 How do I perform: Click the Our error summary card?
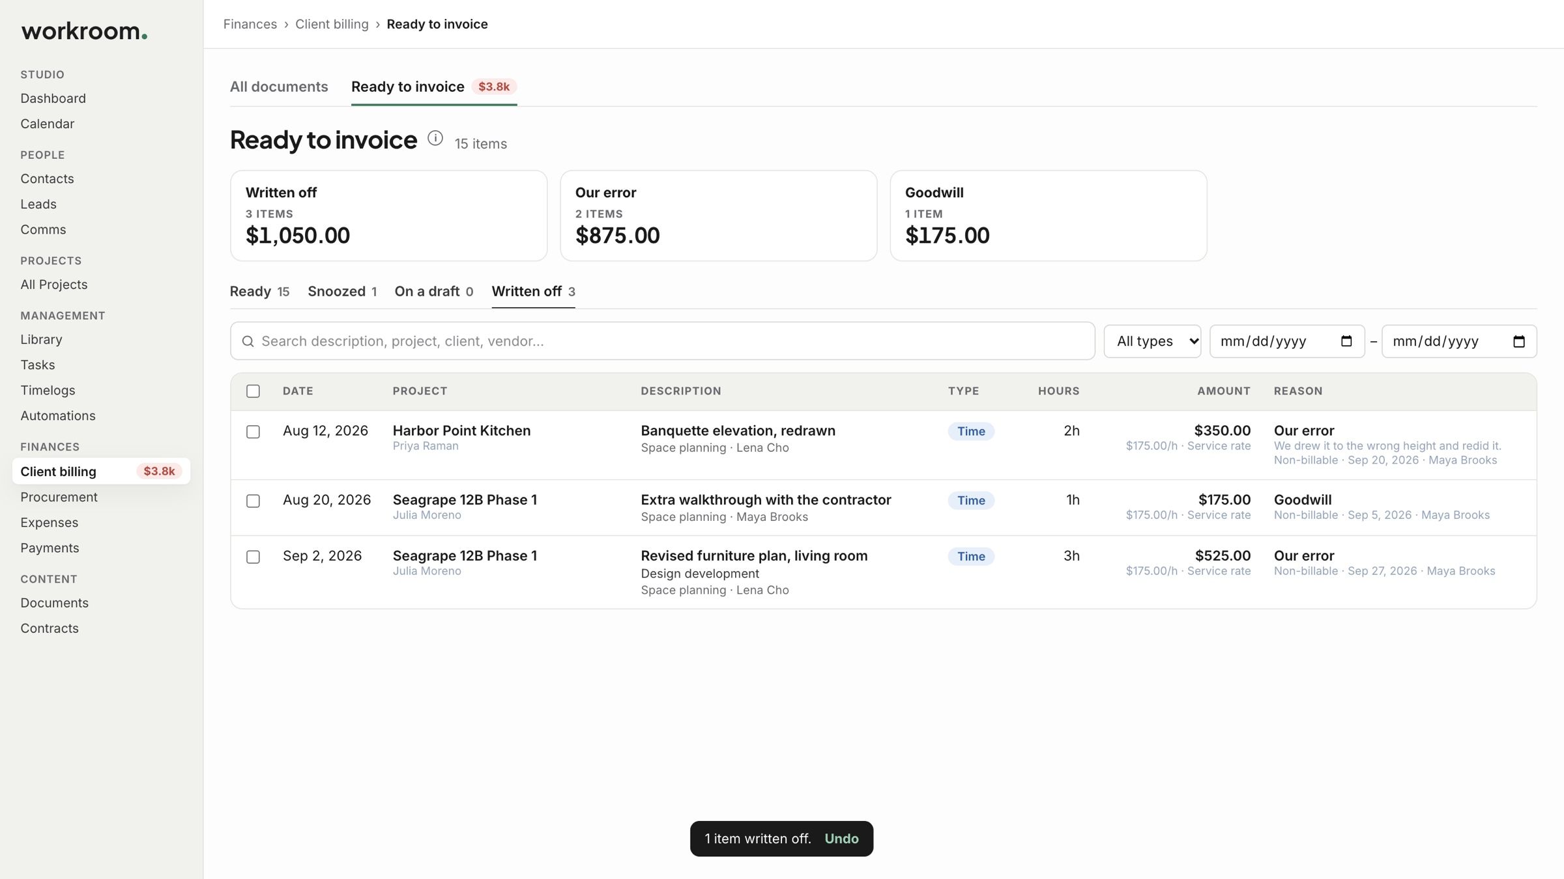point(718,216)
